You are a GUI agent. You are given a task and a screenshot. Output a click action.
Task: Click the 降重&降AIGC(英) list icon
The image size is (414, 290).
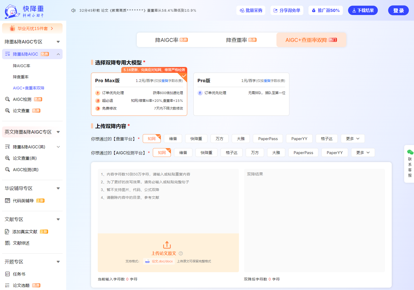(7, 147)
